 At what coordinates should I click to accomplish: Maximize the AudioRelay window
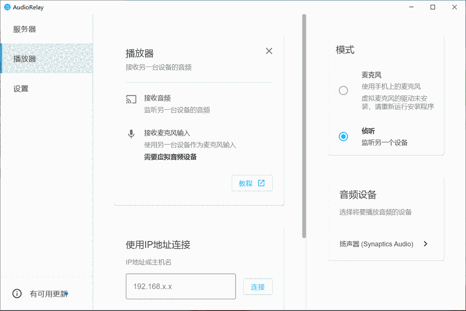(433, 7)
